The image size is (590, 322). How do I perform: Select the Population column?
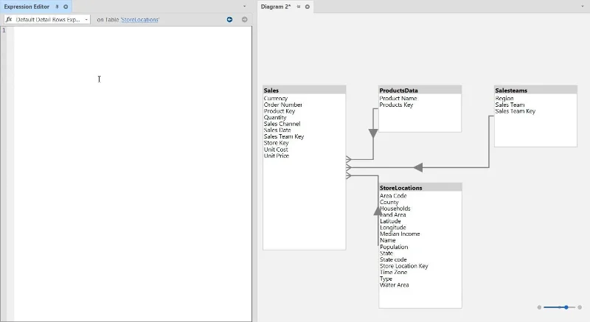(x=394, y=247)
